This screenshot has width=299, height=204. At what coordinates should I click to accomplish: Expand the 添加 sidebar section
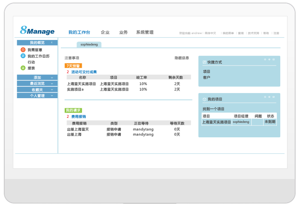click(x=52, y=78)
